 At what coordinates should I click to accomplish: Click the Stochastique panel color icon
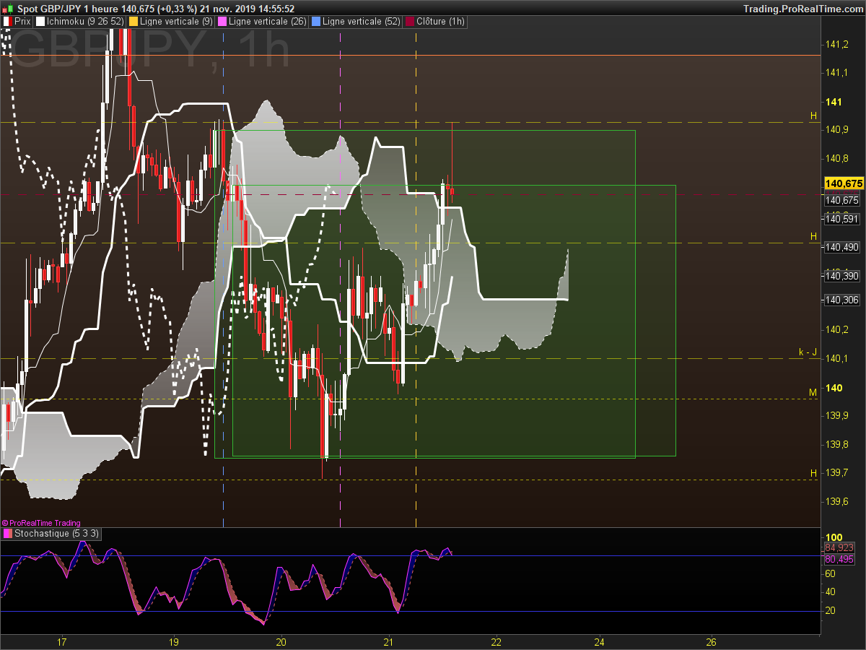click(x=7, y=534)
